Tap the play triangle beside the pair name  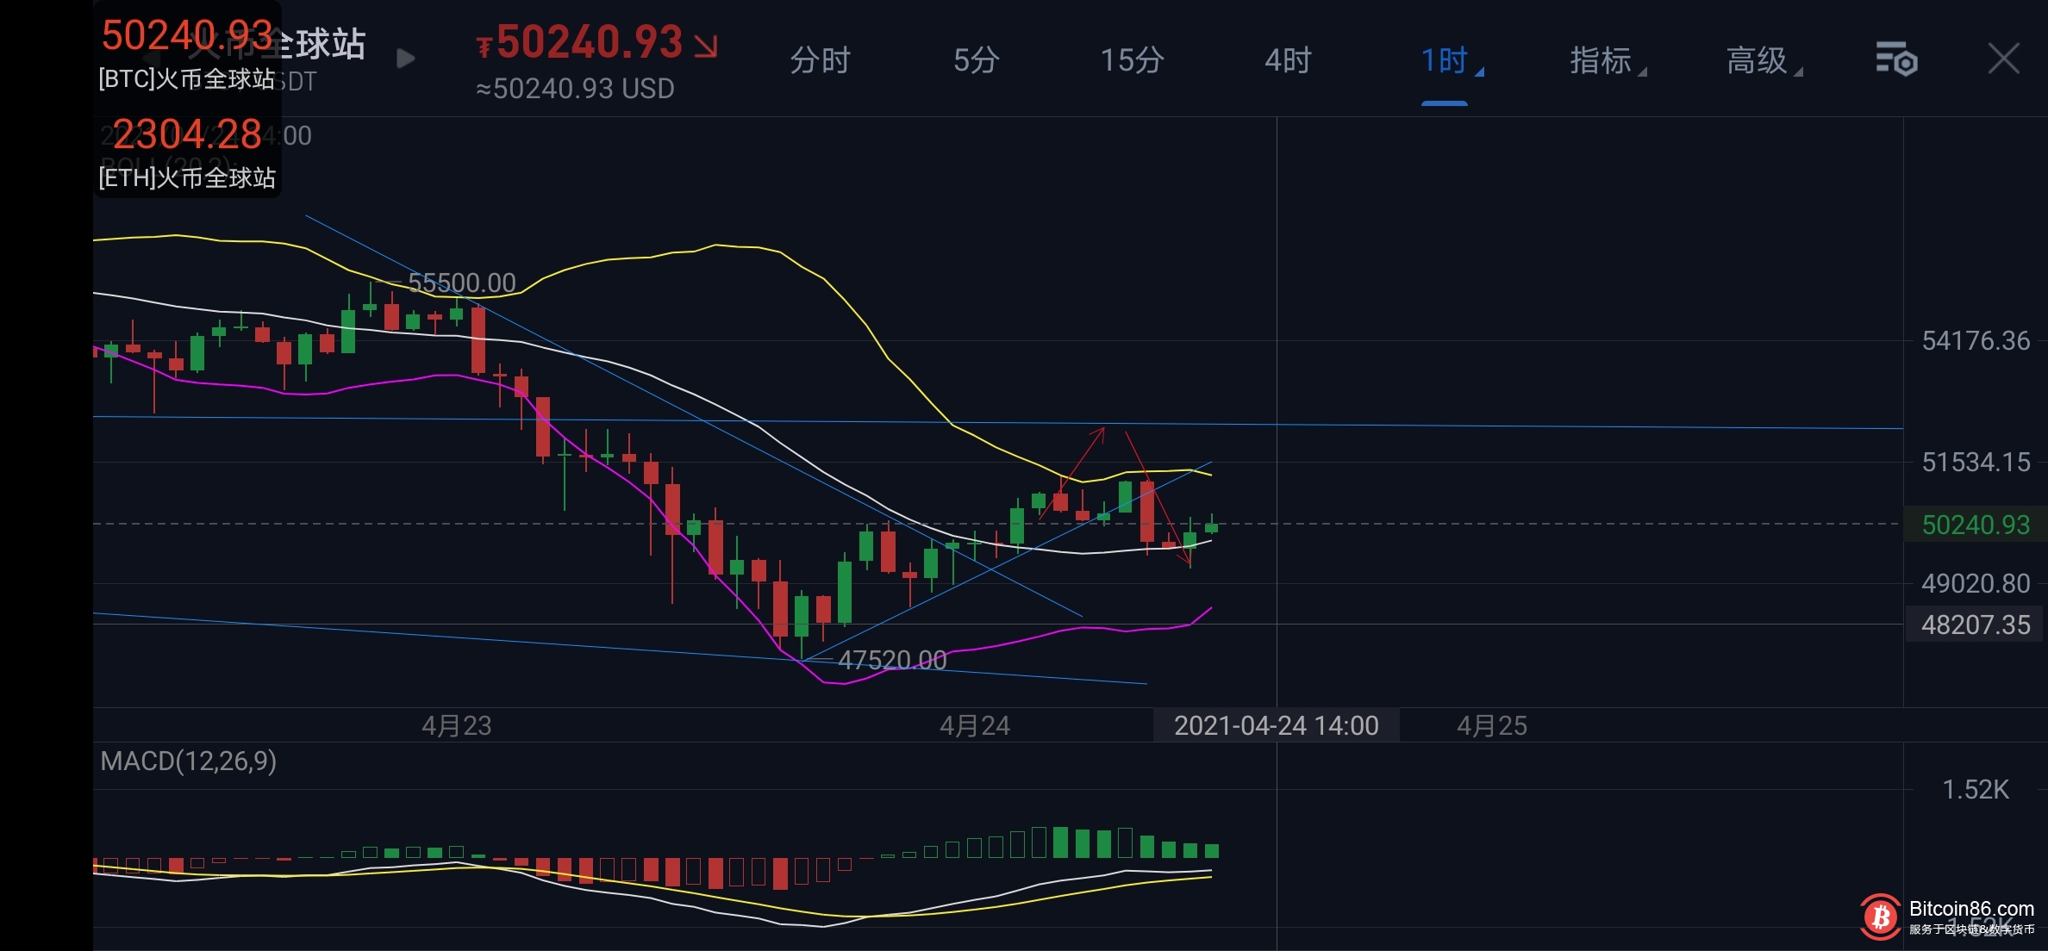coord(405,59)
